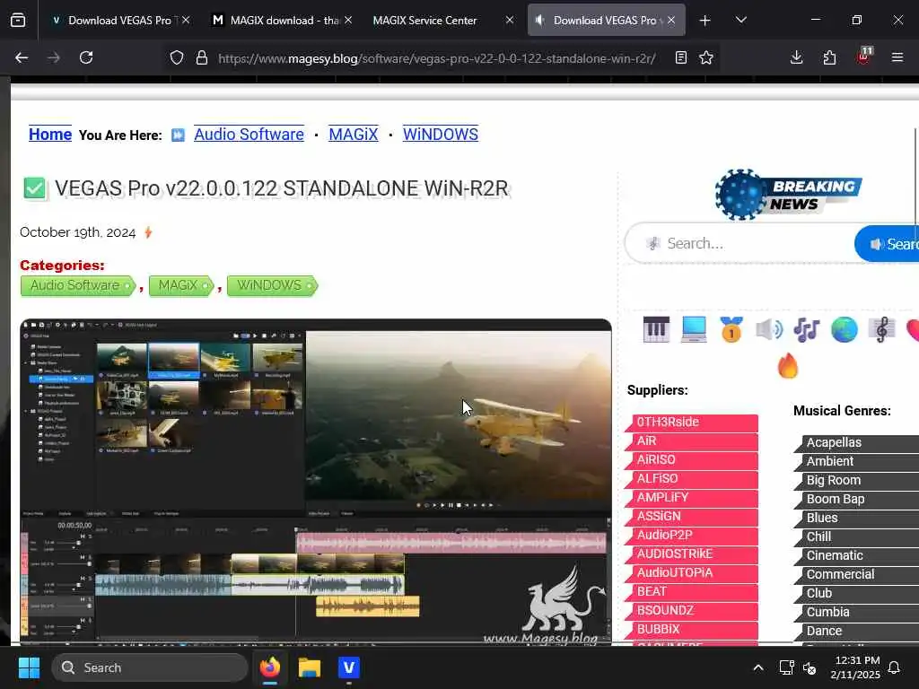The image size is (919, 689).
Task: Click the blue Search button
Action: (886, 243)
